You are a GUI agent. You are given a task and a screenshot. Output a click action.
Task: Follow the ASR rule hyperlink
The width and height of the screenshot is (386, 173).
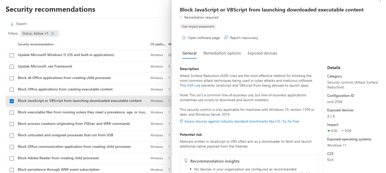[x=194, y=86]
